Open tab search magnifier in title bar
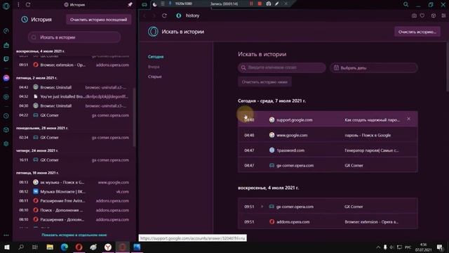 [x=406, y=4]
